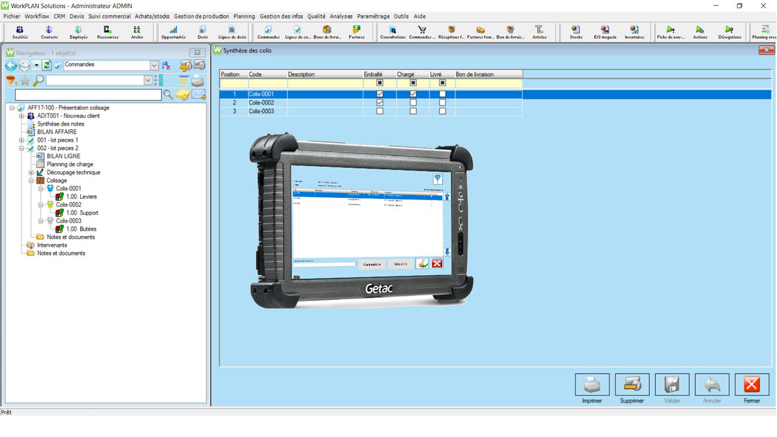Toggle Emballé checkbox for Colis-0002
The height and width of the screenshot is (437, 777).
[380, 103]
